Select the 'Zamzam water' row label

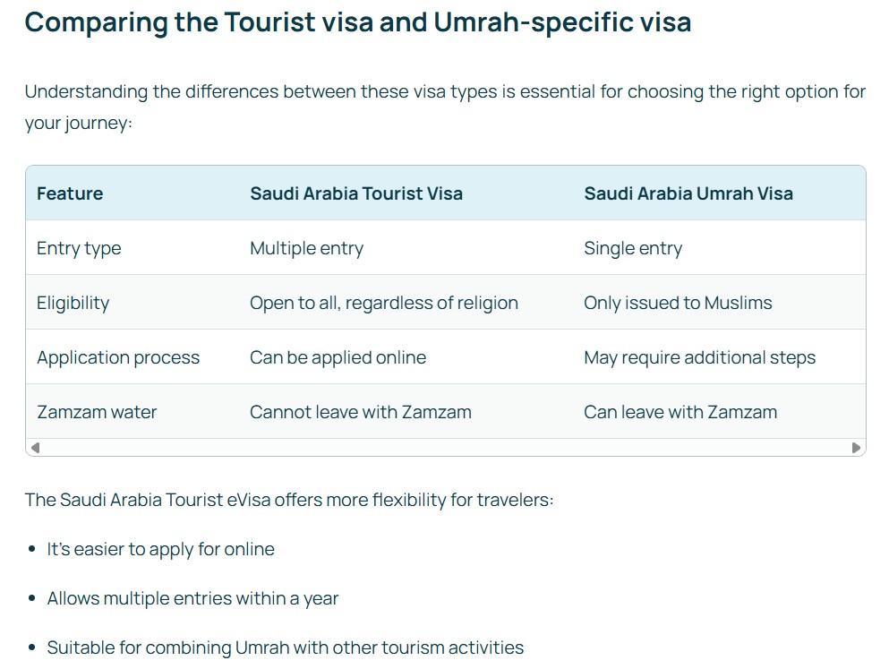[x=97, y=412]
